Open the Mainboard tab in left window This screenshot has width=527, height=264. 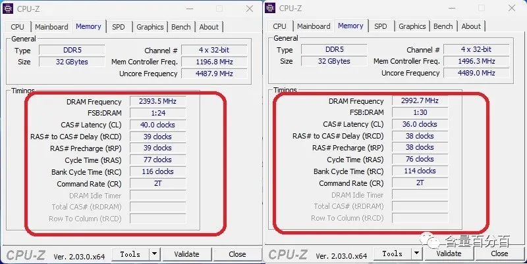click(x=51, y=27)
